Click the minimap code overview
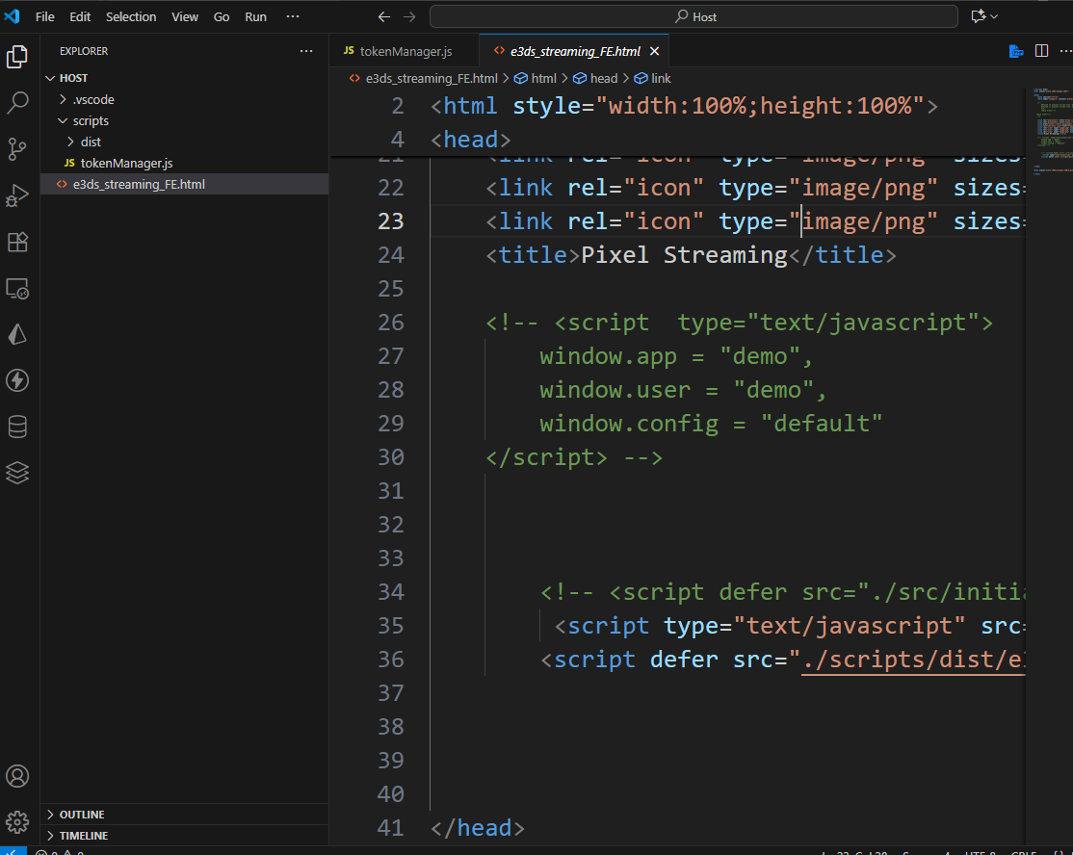 pos(1051,130)
